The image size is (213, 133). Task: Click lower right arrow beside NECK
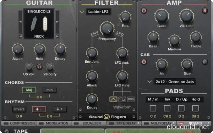click(58, 37)
